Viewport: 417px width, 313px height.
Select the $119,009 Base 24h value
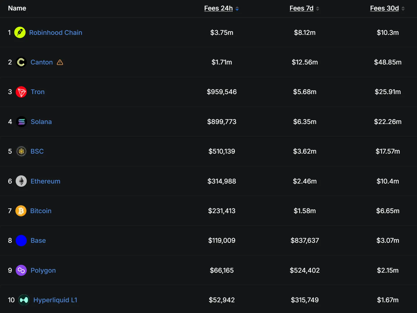click(222, 240)
